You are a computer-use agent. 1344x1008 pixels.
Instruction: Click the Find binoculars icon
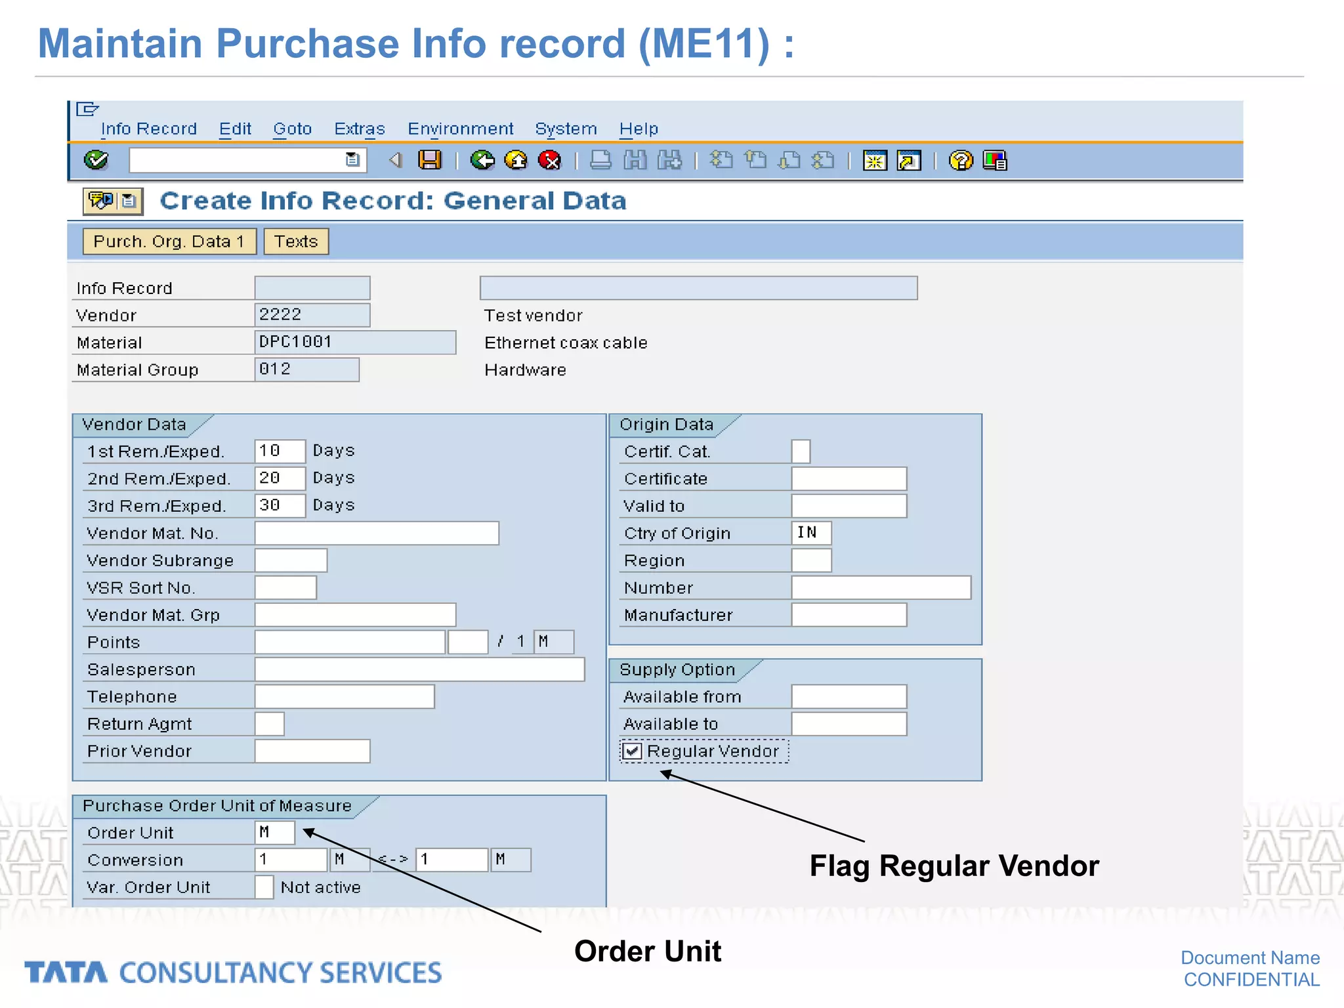(635, 159)
